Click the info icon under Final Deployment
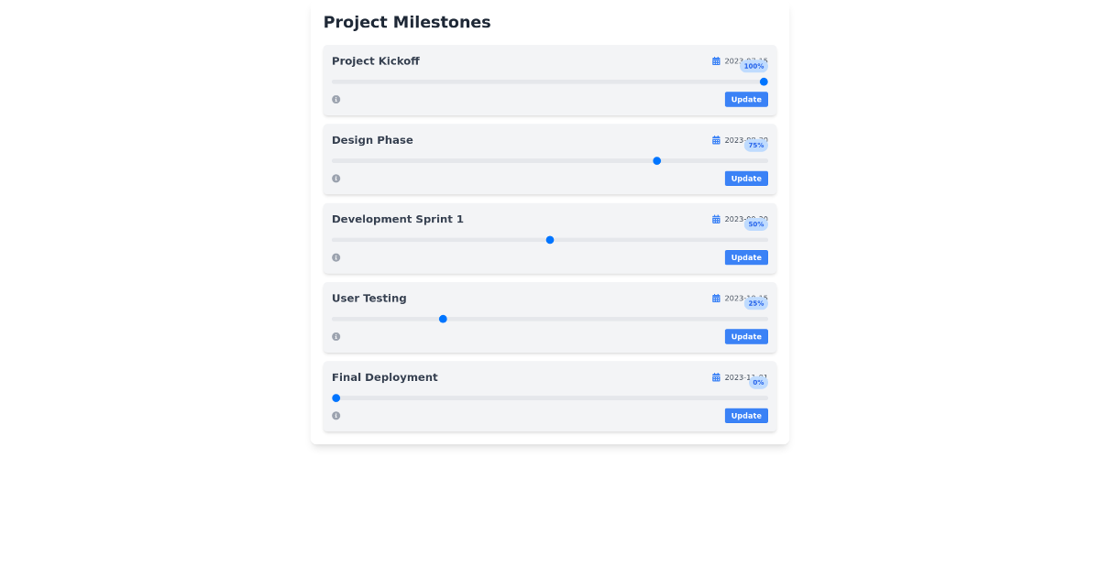The image size is (1100, 577). point(335,415)
